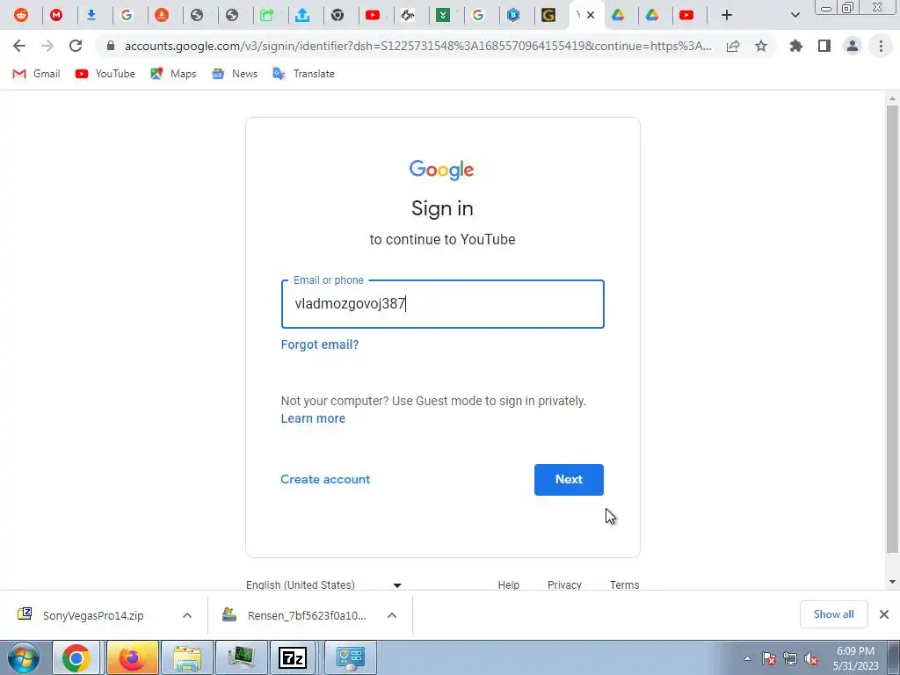Screen dimensions: 900x675
Task: Open the Chrome profile avatar
Action: (x=853, y=46)
